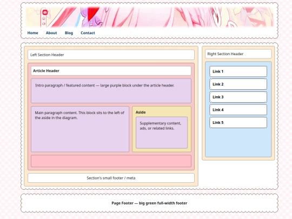Click the Supplementary content text

[x=161, y=125]
